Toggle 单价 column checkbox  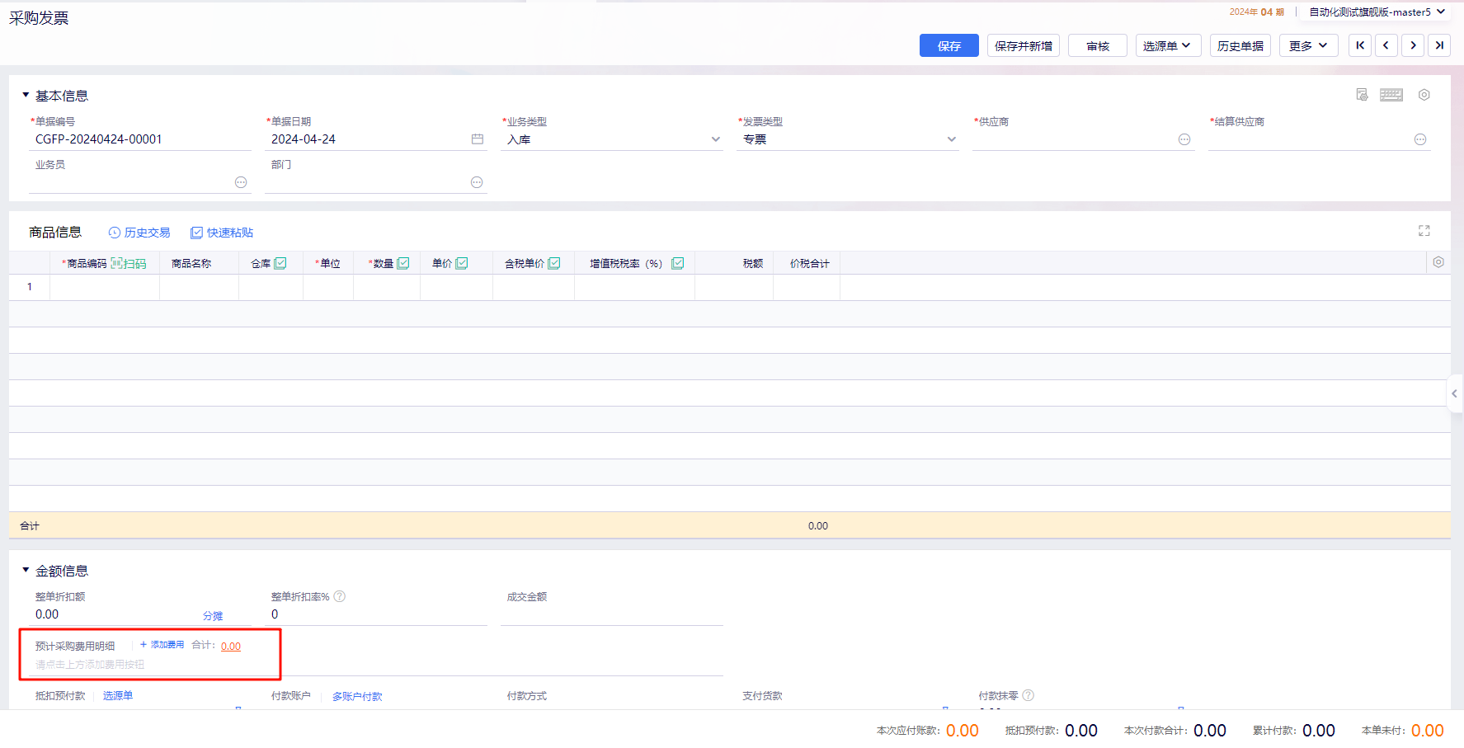462,263
